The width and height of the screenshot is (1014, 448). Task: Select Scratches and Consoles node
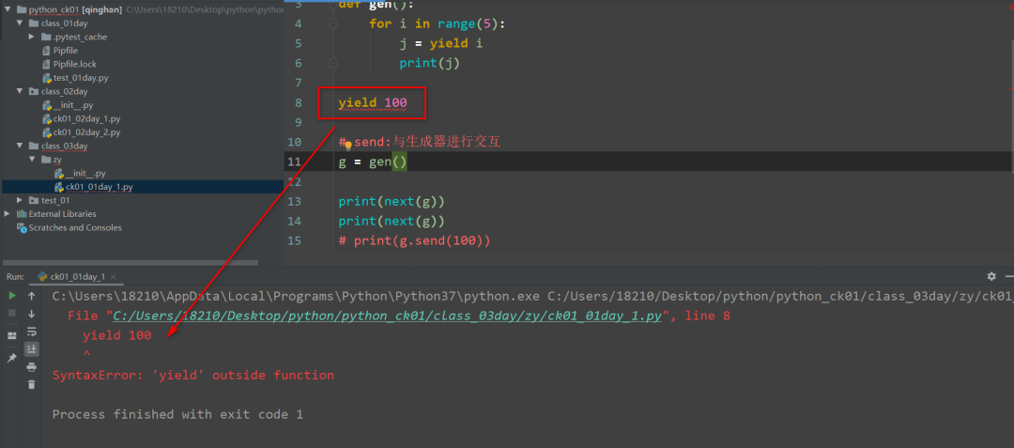pyautogui.click(x=75, y=227)
